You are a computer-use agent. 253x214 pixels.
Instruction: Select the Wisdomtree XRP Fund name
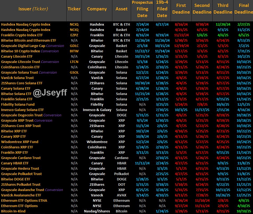point(20,142)
